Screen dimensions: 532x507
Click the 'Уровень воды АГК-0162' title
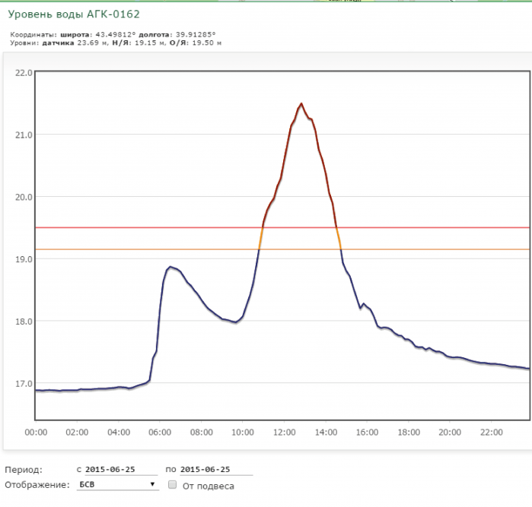pos(74,14)
